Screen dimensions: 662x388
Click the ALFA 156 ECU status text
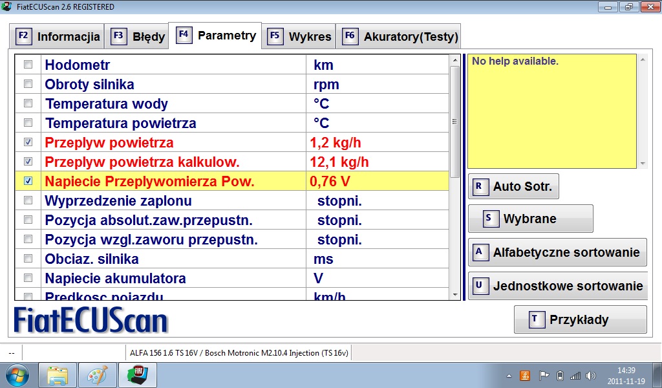pos(239,353)
